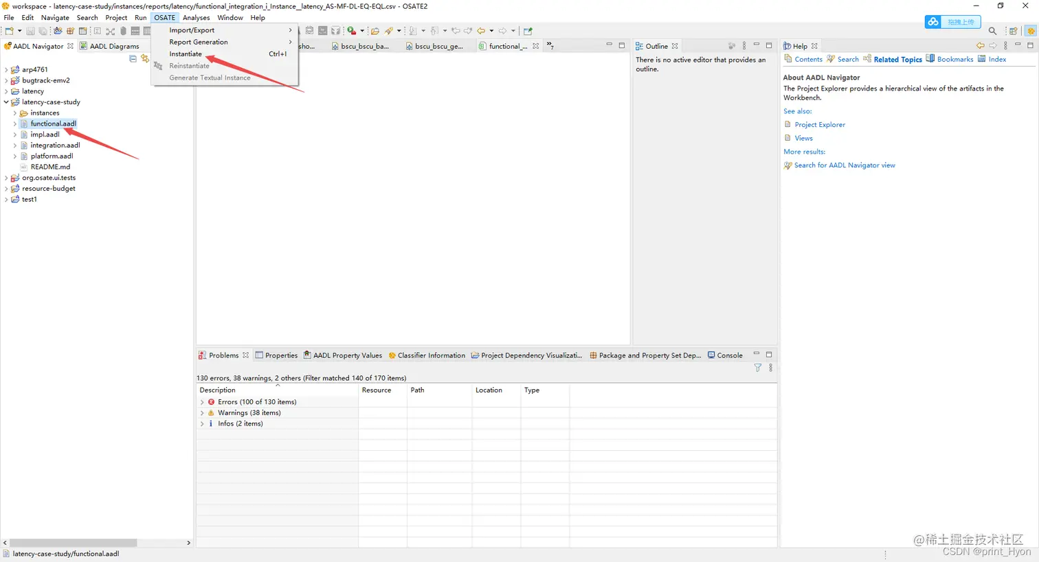Expand the bugtrack-emv2 project
Viewport: 1039px width, 562px height.
pyautogui.click(x=6, y=80)
